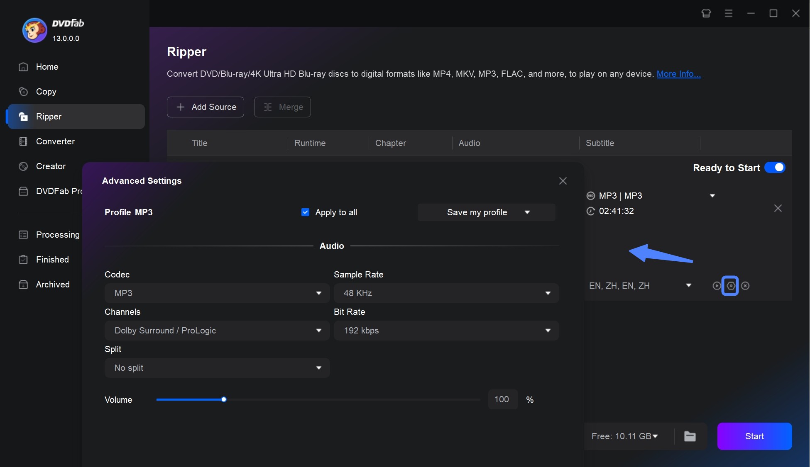
Task: Open the Finished tasks panel
Action: coord(52,259)
